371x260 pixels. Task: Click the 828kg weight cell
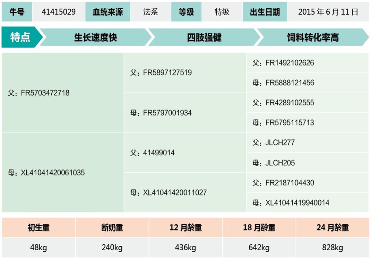[x=333, y=248]
